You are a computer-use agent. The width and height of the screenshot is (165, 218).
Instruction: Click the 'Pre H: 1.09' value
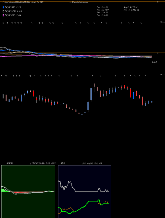(x=103, y=10)
